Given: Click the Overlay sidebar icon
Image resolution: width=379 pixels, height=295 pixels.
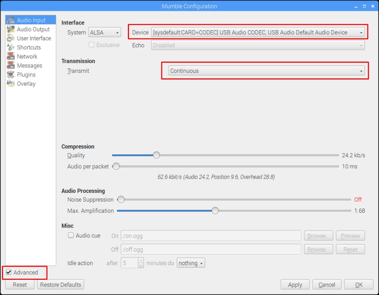Looking at the screenshot, I should click(10, 84).
